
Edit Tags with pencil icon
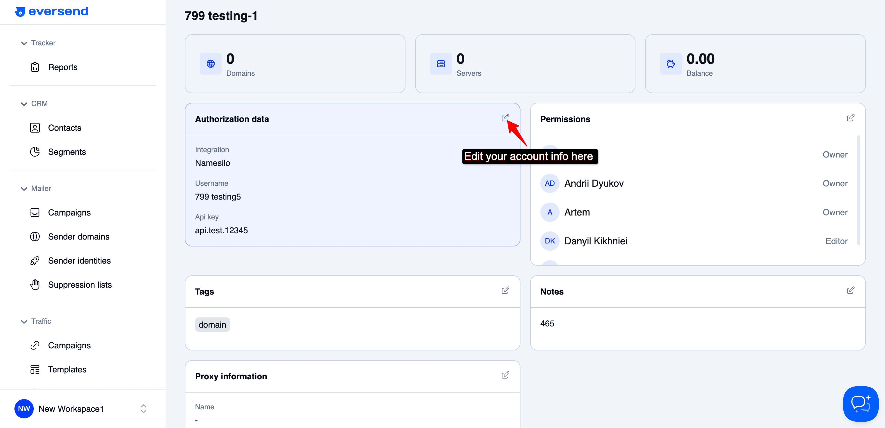click(505, 290)
